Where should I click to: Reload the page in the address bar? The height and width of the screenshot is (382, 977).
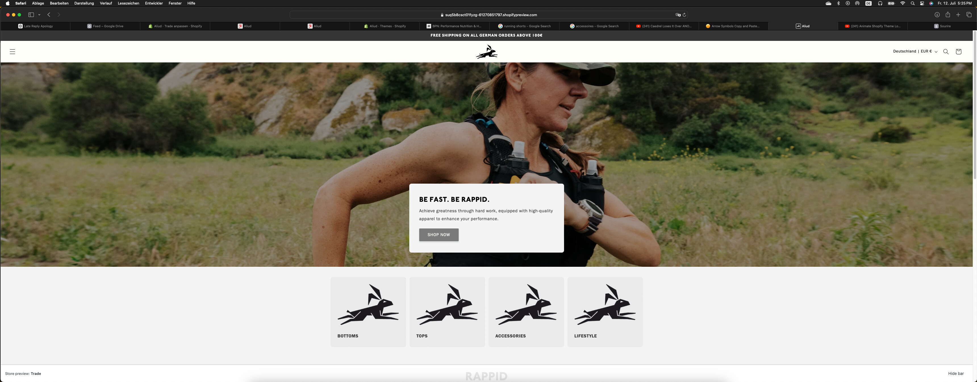click(x=684, y=15)
